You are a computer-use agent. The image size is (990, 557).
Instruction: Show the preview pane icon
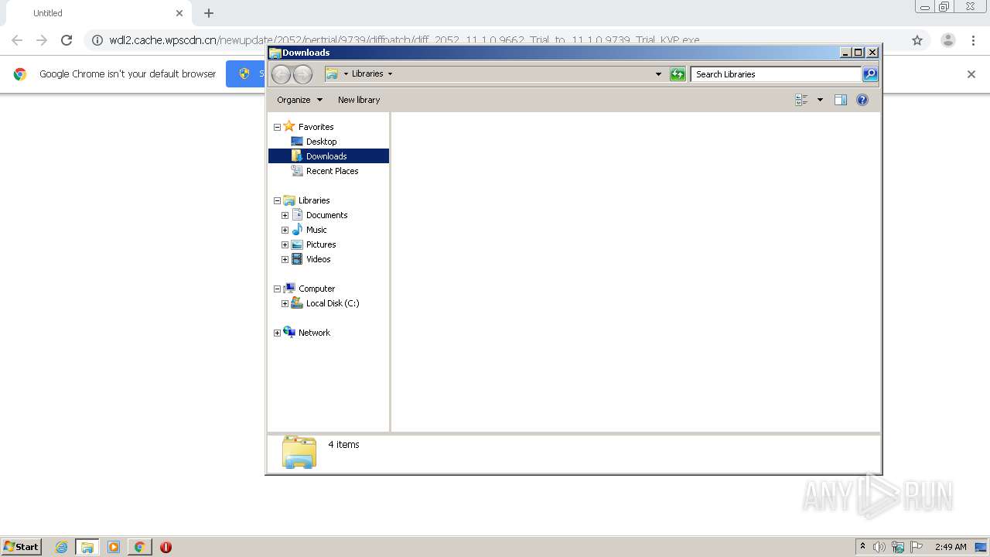pos(841,100)
